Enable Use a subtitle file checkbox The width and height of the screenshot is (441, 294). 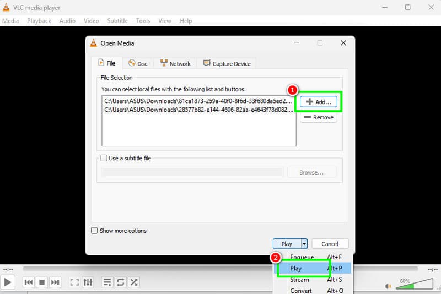tap(104, 158)
